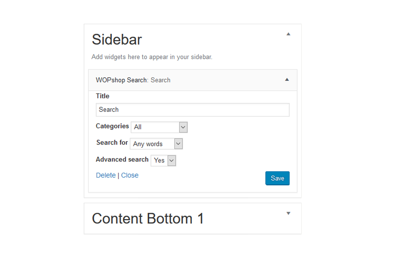Click the 'Title' field label
This screenshot has width=398, height=265.
(x=103, y=96)
